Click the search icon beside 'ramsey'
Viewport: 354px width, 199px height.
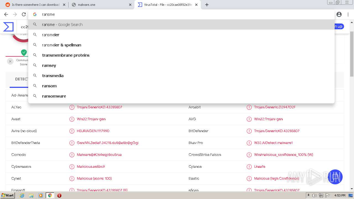(35, 65)
